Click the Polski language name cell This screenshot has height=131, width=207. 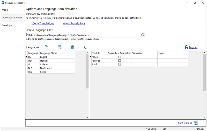pos(57,72)
